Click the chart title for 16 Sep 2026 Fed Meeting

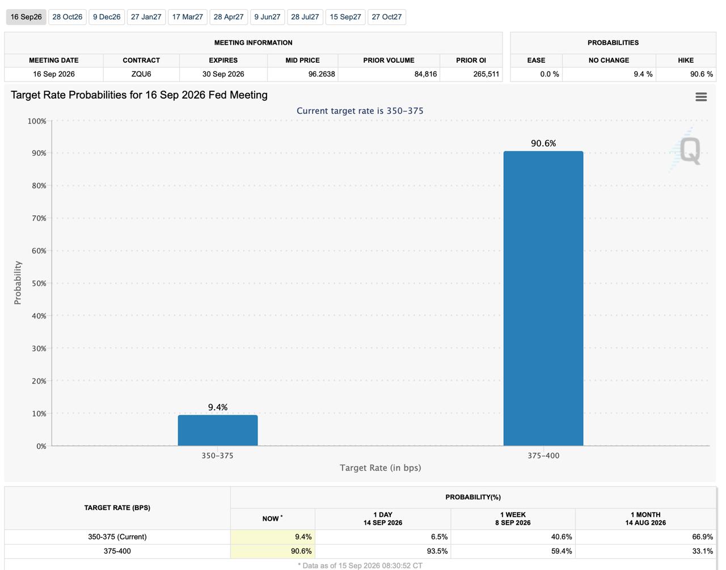pyautogui.click(x=139, y=95)
